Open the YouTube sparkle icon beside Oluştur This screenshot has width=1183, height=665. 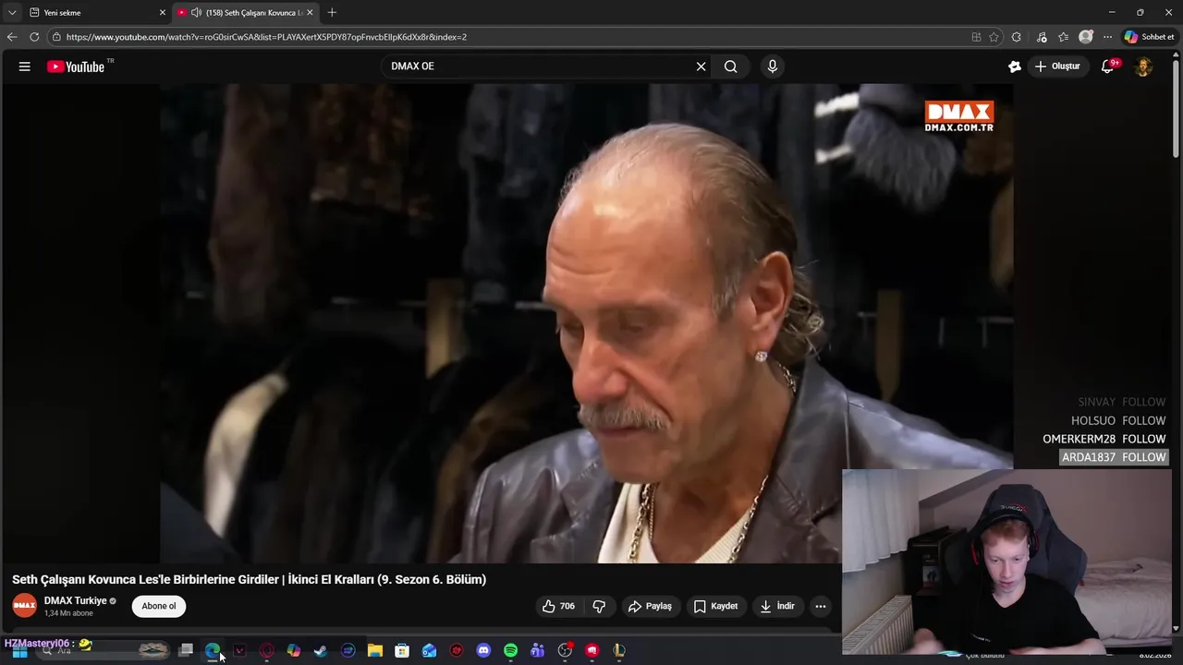pyautogui.click(x=1015, y=66)
